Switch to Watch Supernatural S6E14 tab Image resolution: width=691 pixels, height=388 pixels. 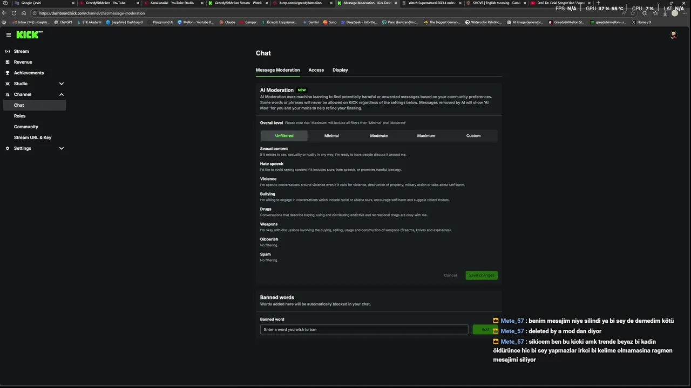[x=432, y=3]
